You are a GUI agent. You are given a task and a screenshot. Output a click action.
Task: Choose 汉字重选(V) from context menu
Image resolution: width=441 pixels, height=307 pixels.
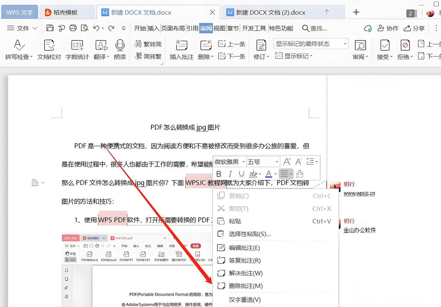pos(276,300)
